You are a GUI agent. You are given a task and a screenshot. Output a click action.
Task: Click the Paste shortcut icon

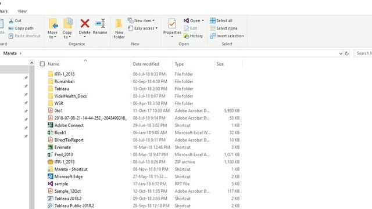pos(11,36)
